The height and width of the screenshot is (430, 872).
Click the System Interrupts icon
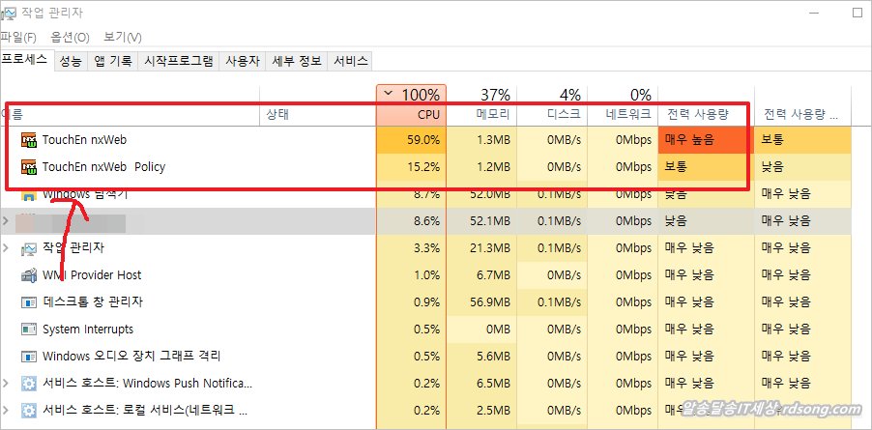pos(28,329)
